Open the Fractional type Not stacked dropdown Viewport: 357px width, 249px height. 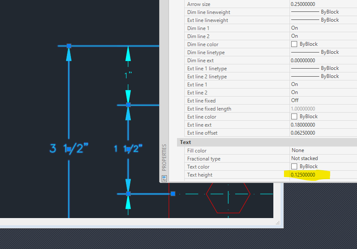click(x=323, y=158)
